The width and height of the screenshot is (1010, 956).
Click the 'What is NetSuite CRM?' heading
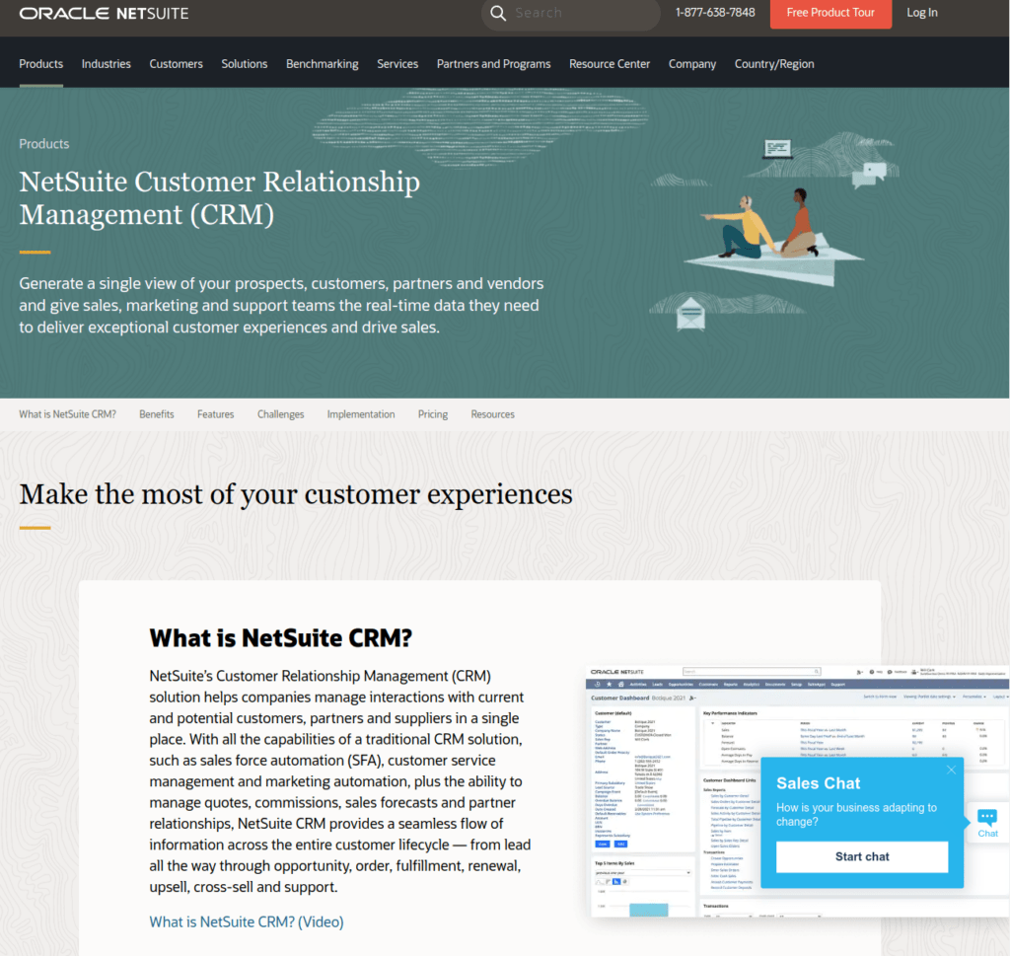[281, 637]
